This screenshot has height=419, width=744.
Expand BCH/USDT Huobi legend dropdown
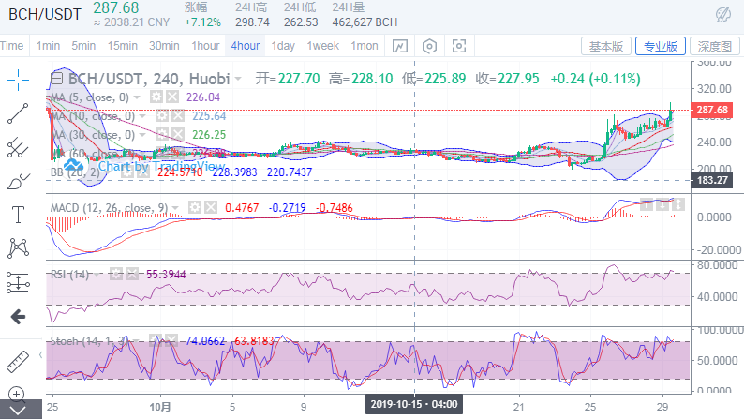click(x=238, y=79)
